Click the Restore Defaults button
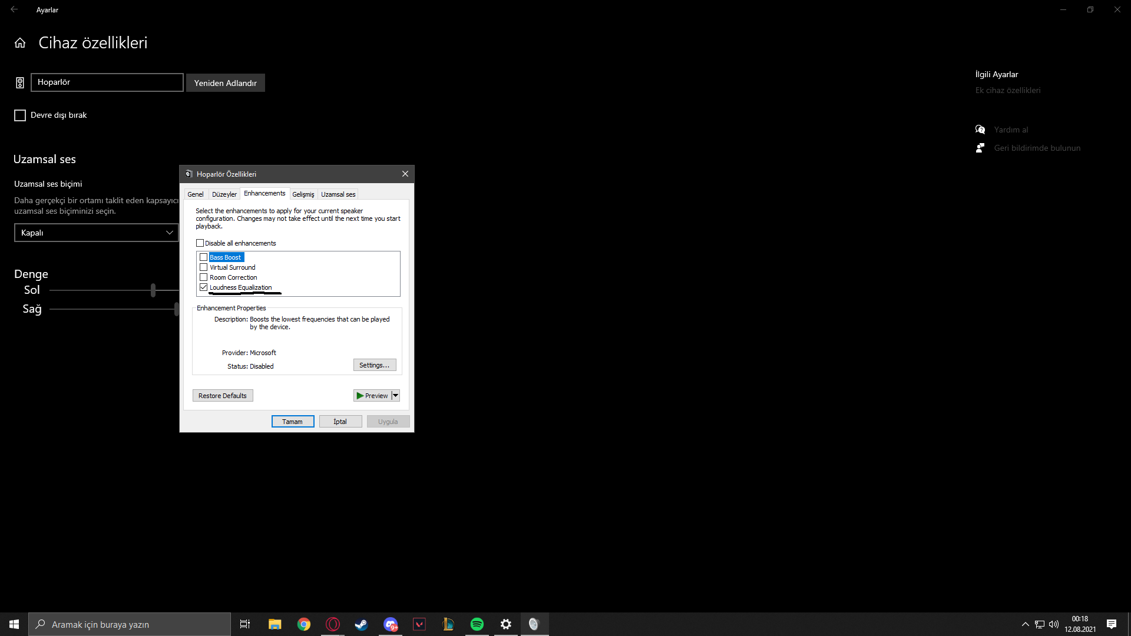Screen dimensions: 1131x636 (223, 396)
